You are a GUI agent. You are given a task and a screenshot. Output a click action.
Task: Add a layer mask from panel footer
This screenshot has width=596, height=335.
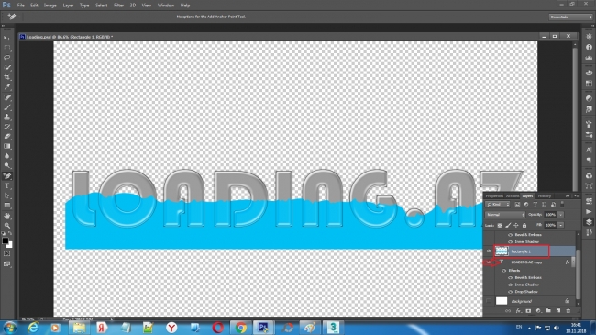[x=528, y=311]
